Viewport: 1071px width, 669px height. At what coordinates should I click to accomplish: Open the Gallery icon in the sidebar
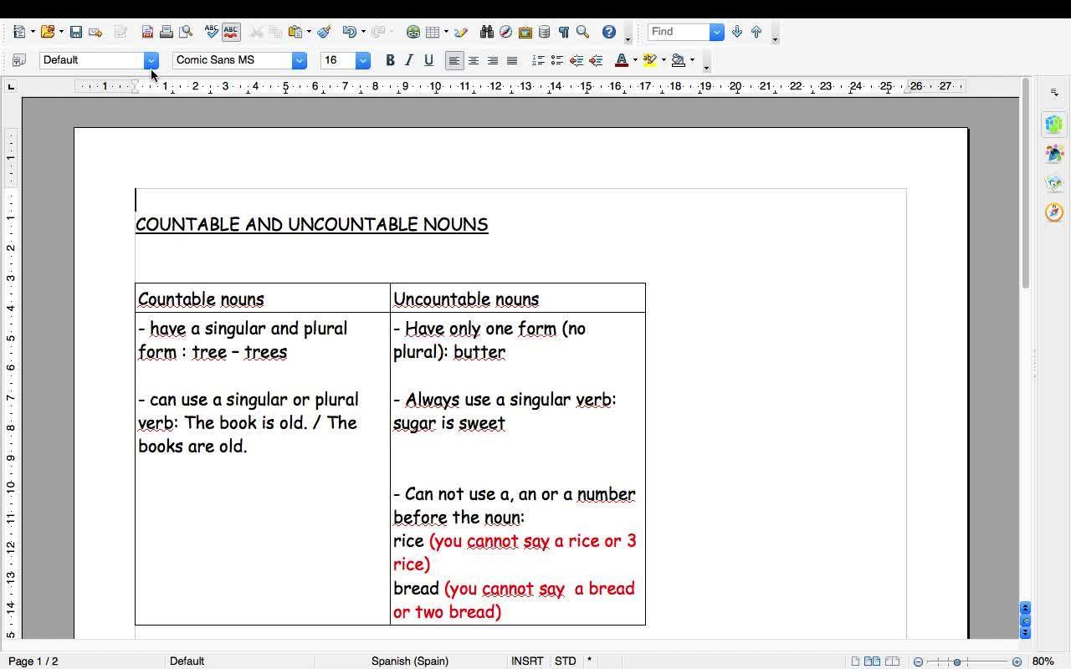(x=1054, y=182)
